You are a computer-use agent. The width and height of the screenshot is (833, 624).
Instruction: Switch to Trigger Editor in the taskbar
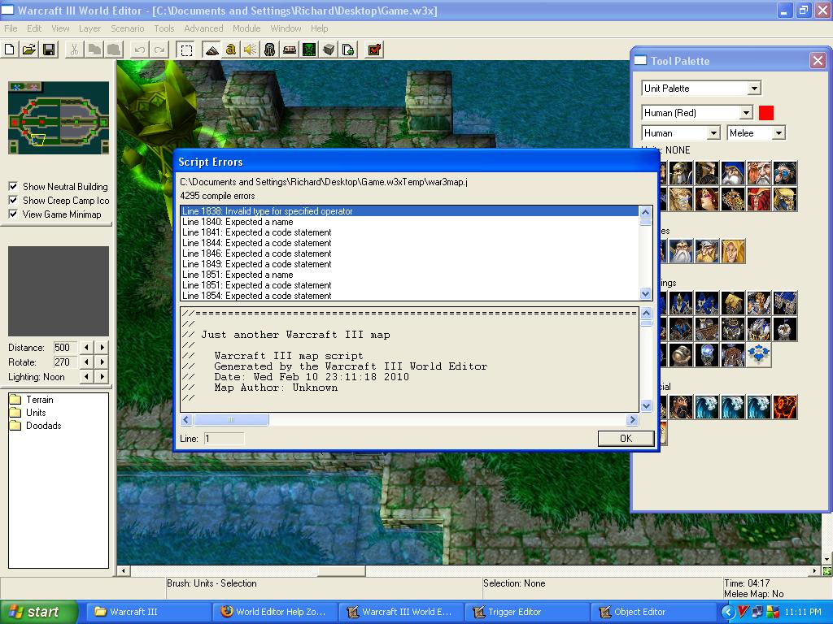tap(528, 612)
